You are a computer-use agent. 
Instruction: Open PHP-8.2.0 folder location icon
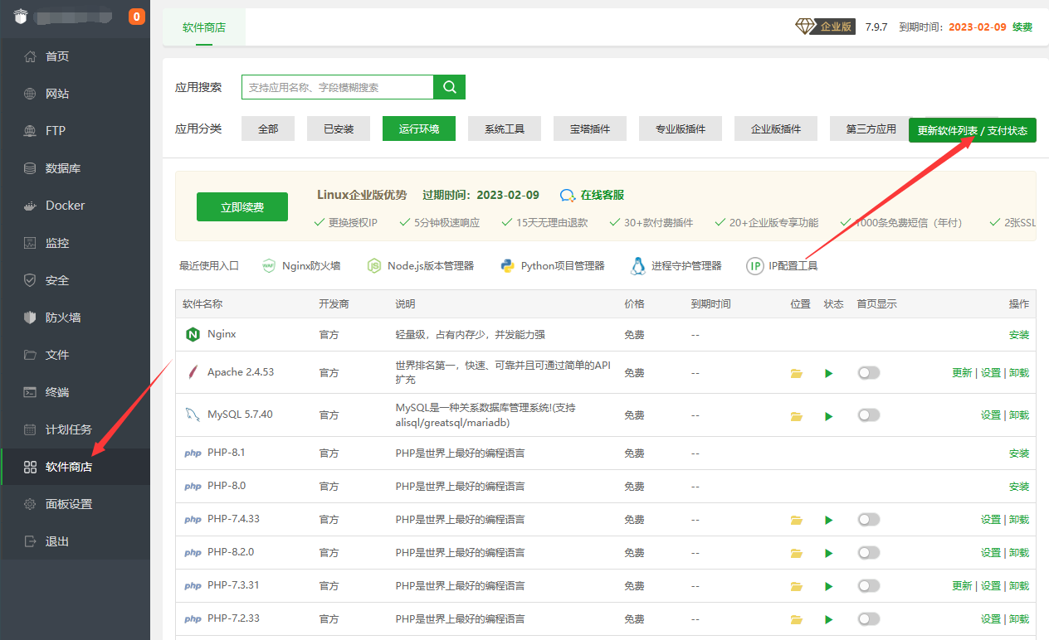[797, 553]
